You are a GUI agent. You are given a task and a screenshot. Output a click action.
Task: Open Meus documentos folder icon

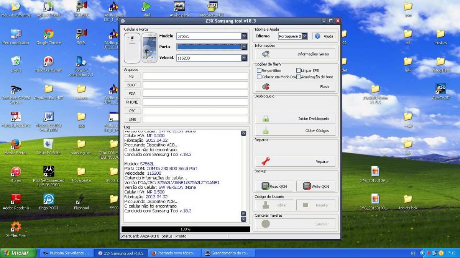[x=16, y=9]
